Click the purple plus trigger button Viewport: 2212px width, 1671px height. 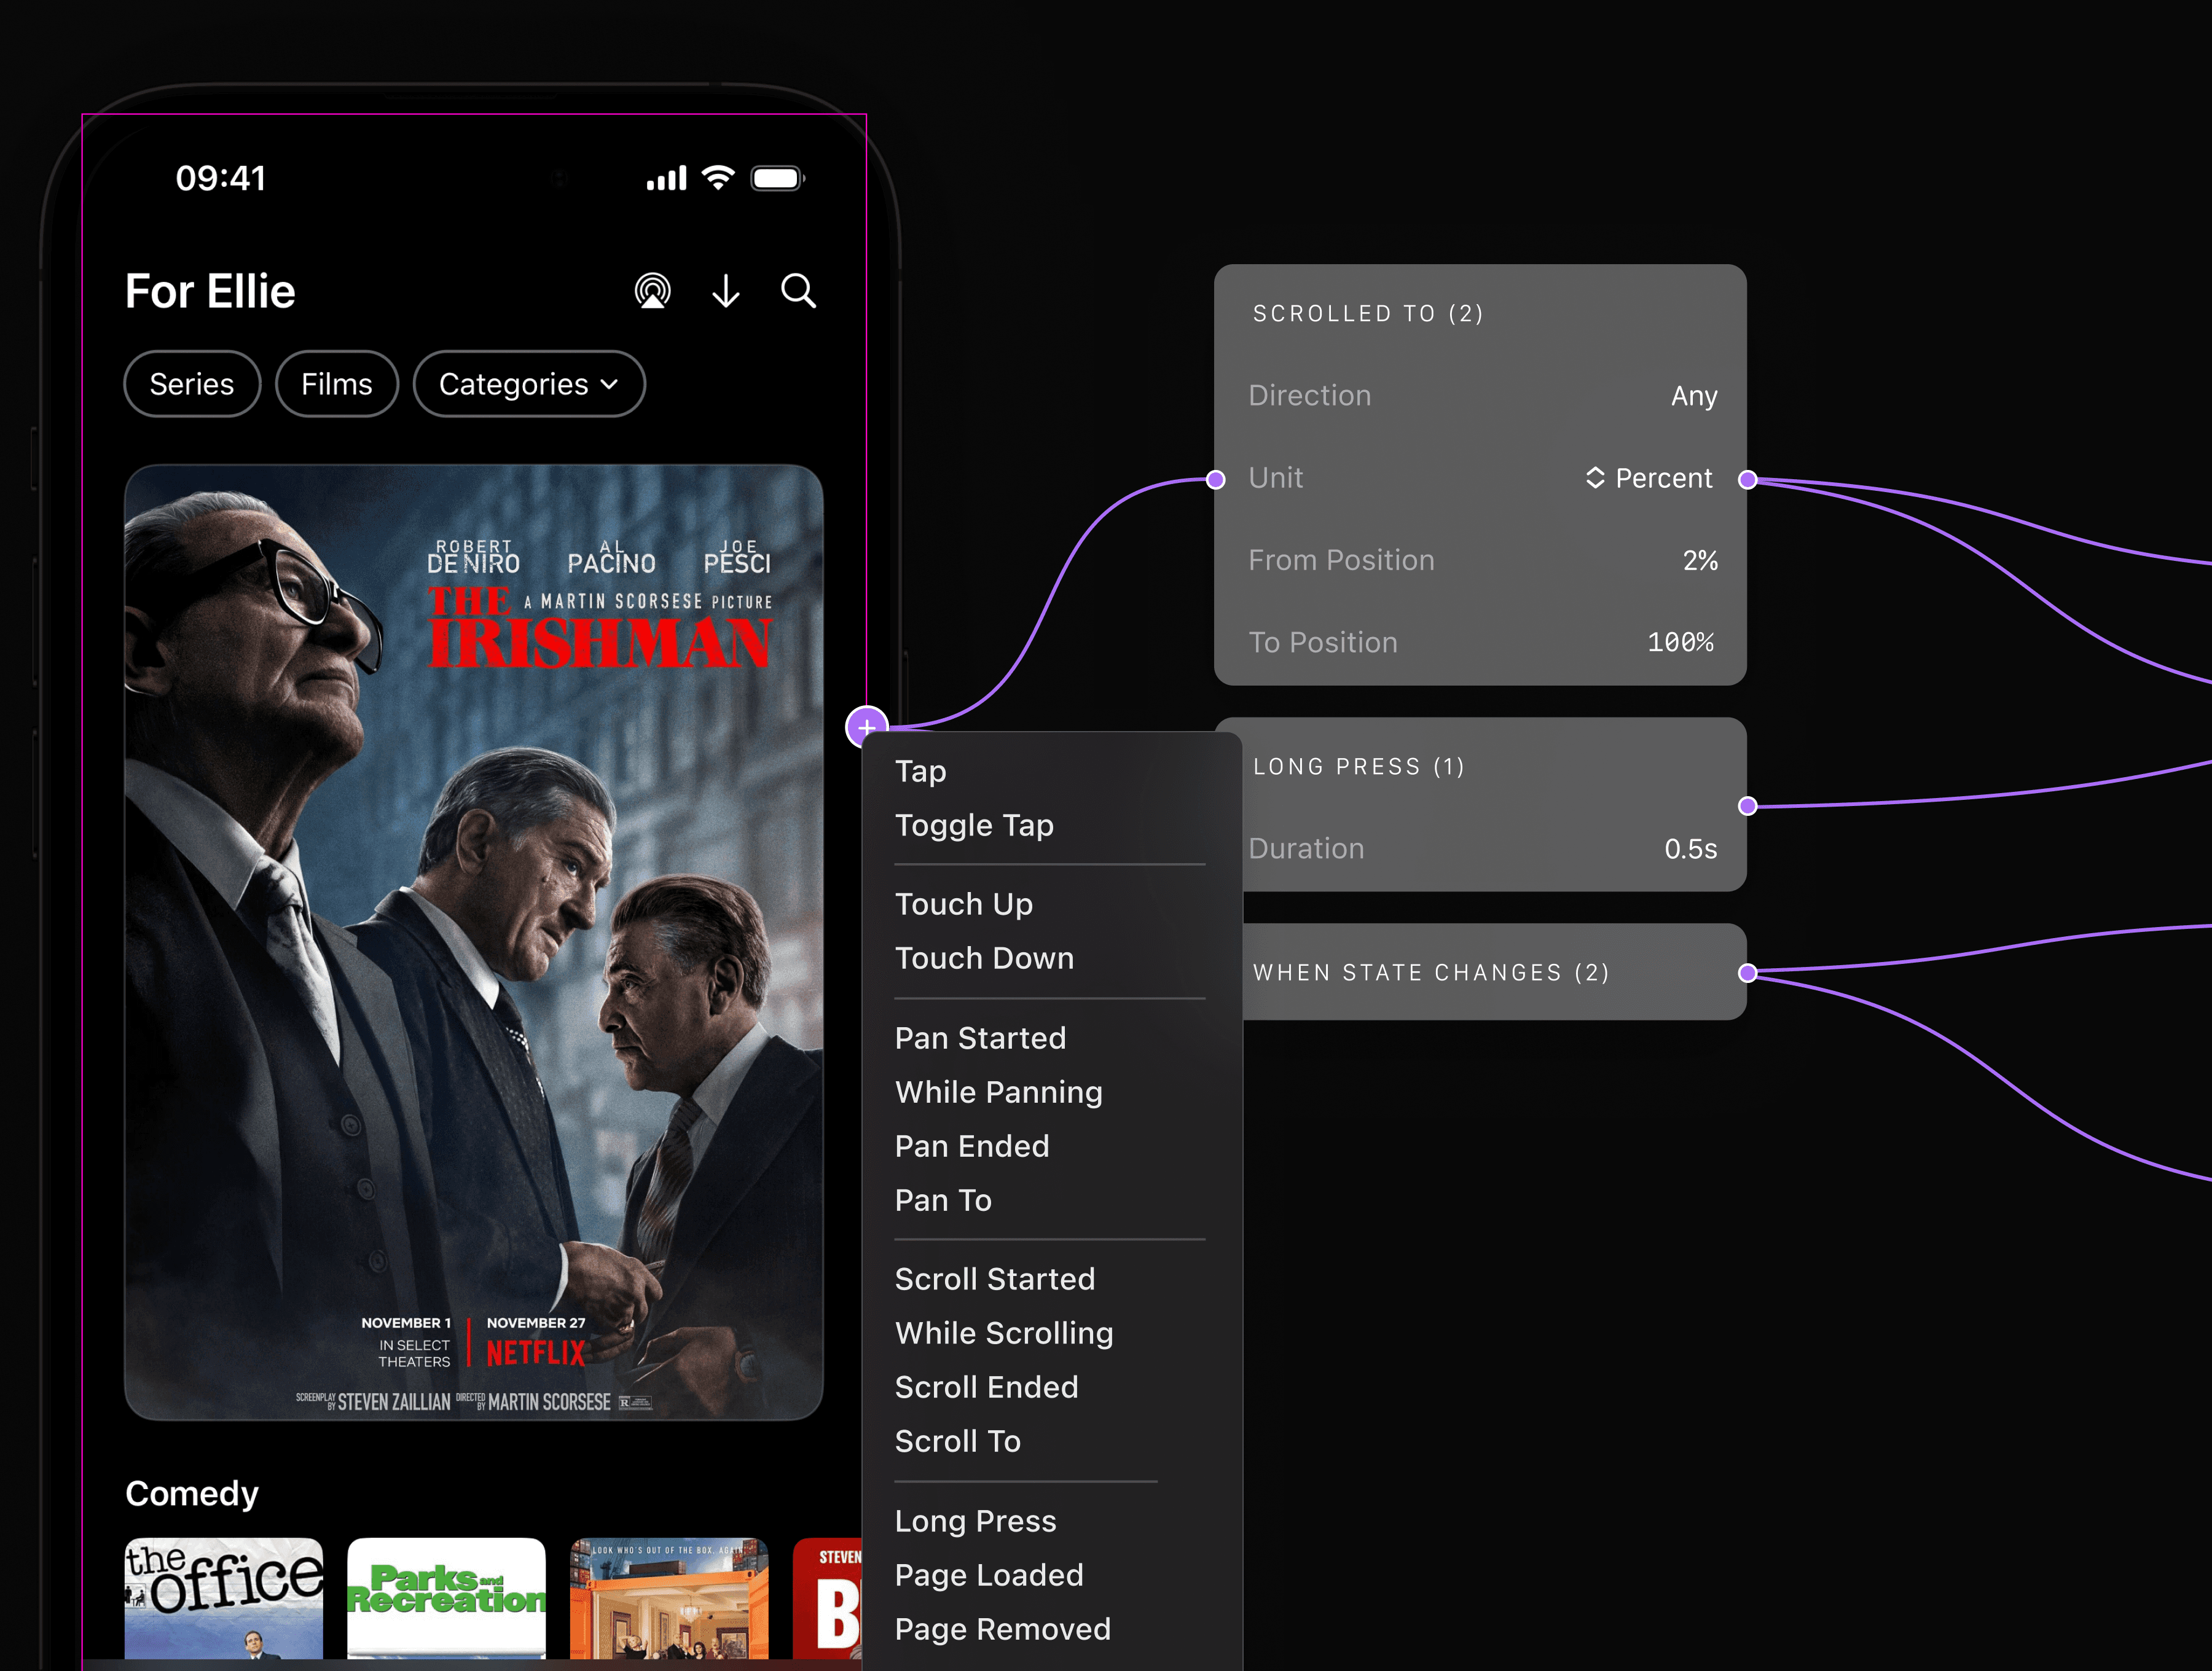pos(867,727)
